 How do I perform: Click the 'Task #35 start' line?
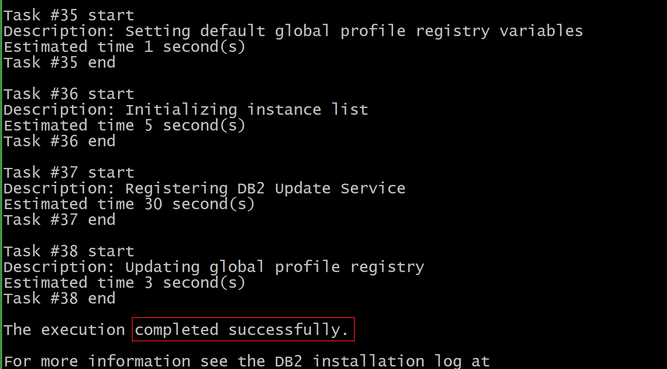pyautogui.click(x=69, y=15)
